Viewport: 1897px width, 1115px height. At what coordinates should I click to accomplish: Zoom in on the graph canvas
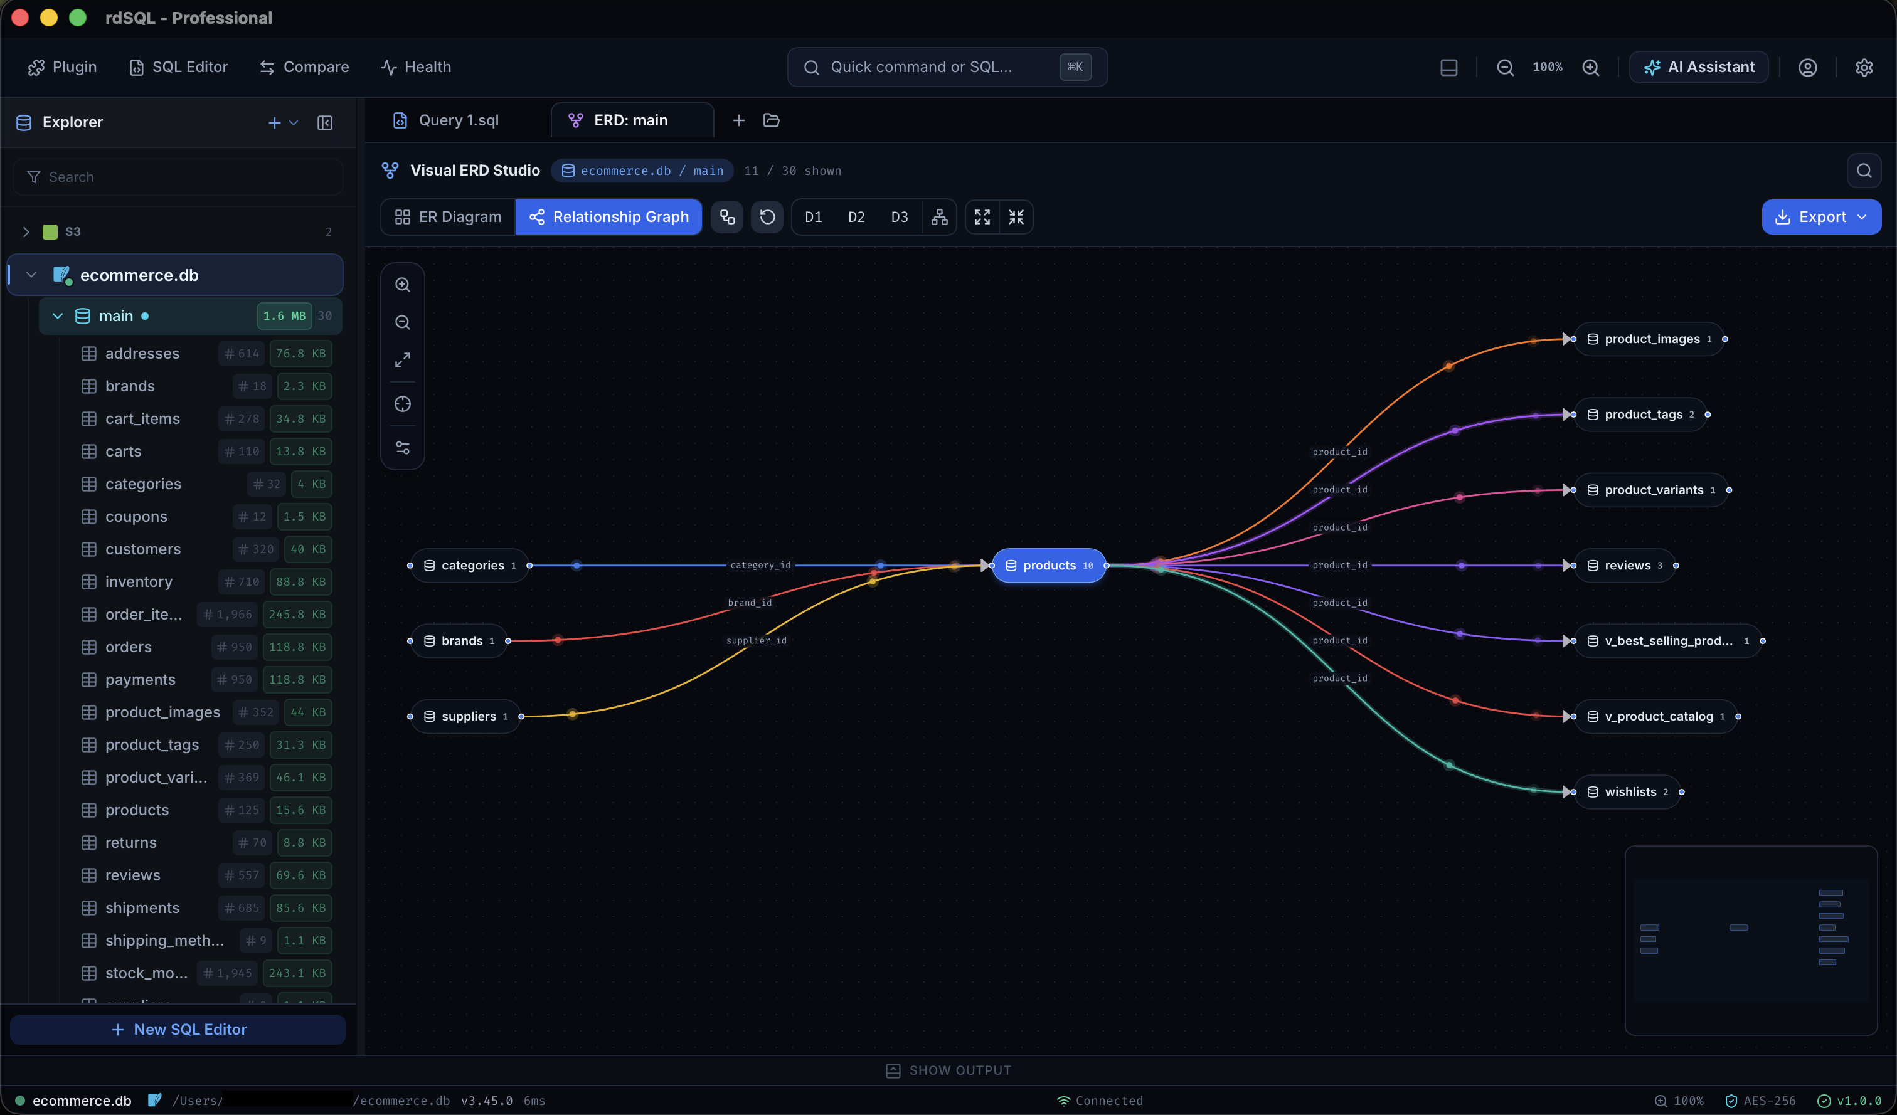[x=403, y=285]
